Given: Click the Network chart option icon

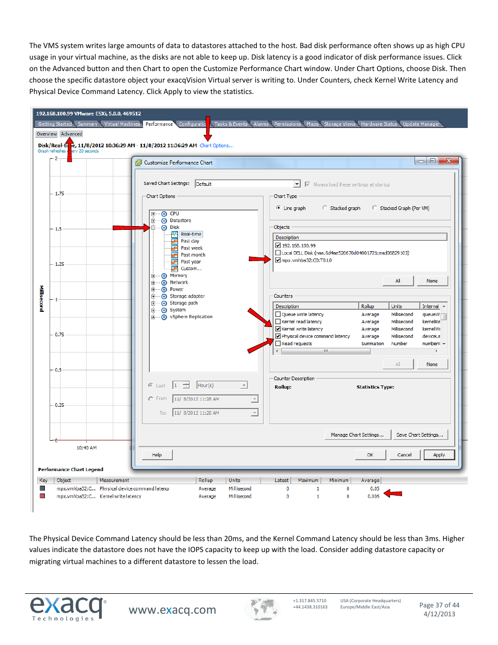Looking at the screenshot, I should (x=164, y=283).
